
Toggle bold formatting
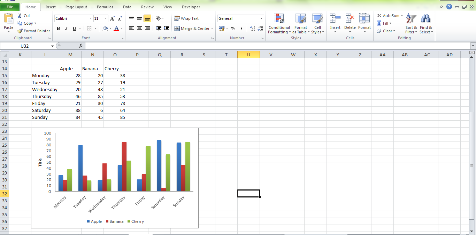58,29
